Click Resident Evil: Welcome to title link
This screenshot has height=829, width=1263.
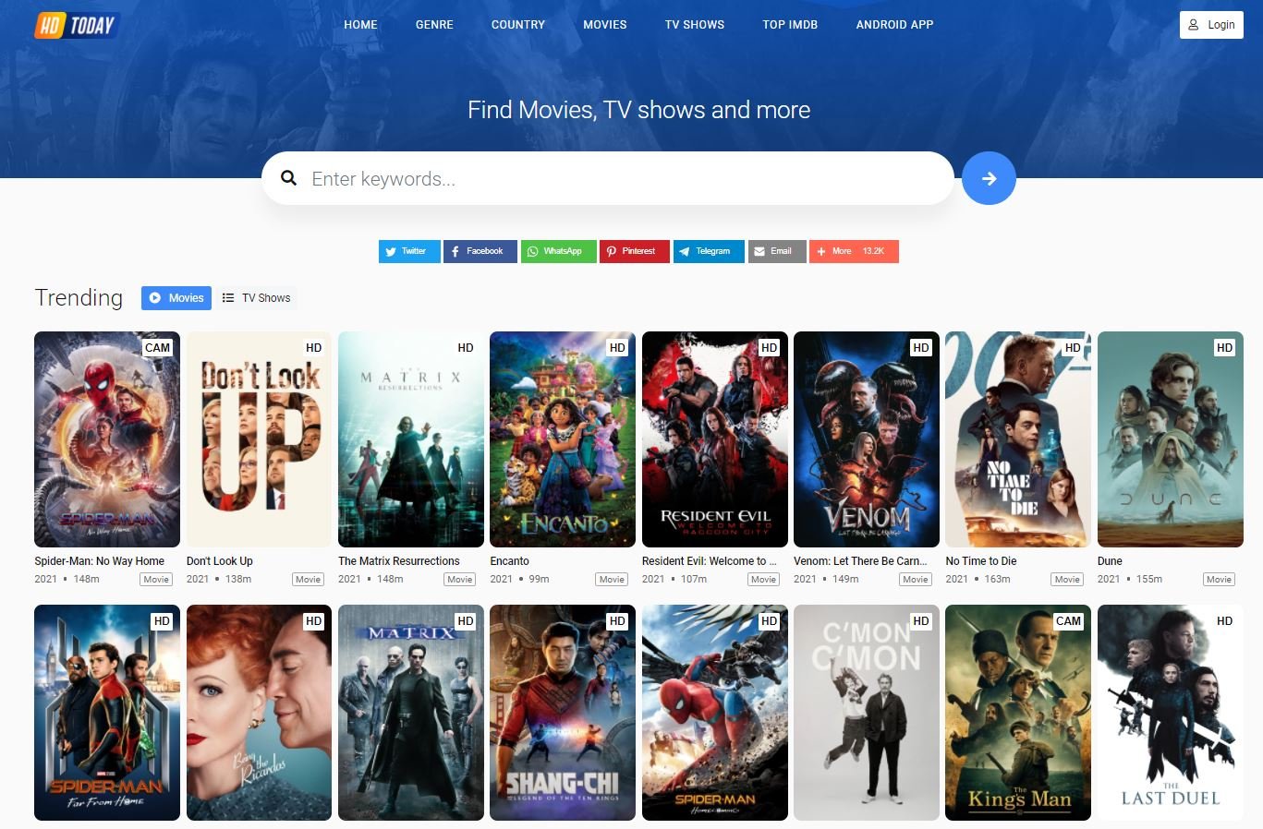tap(710, 561)
